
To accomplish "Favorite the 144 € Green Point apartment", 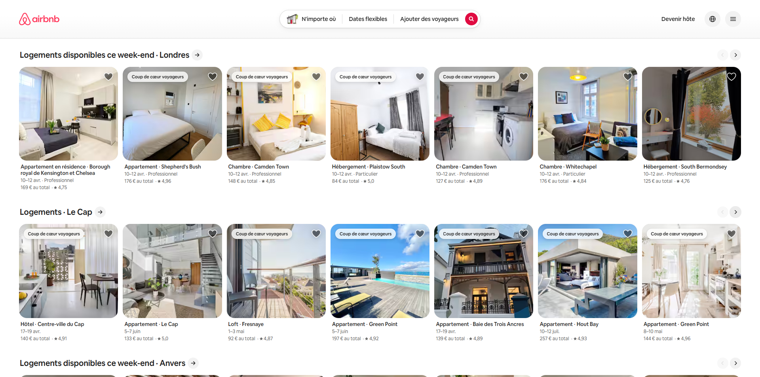I will (731, 234).
